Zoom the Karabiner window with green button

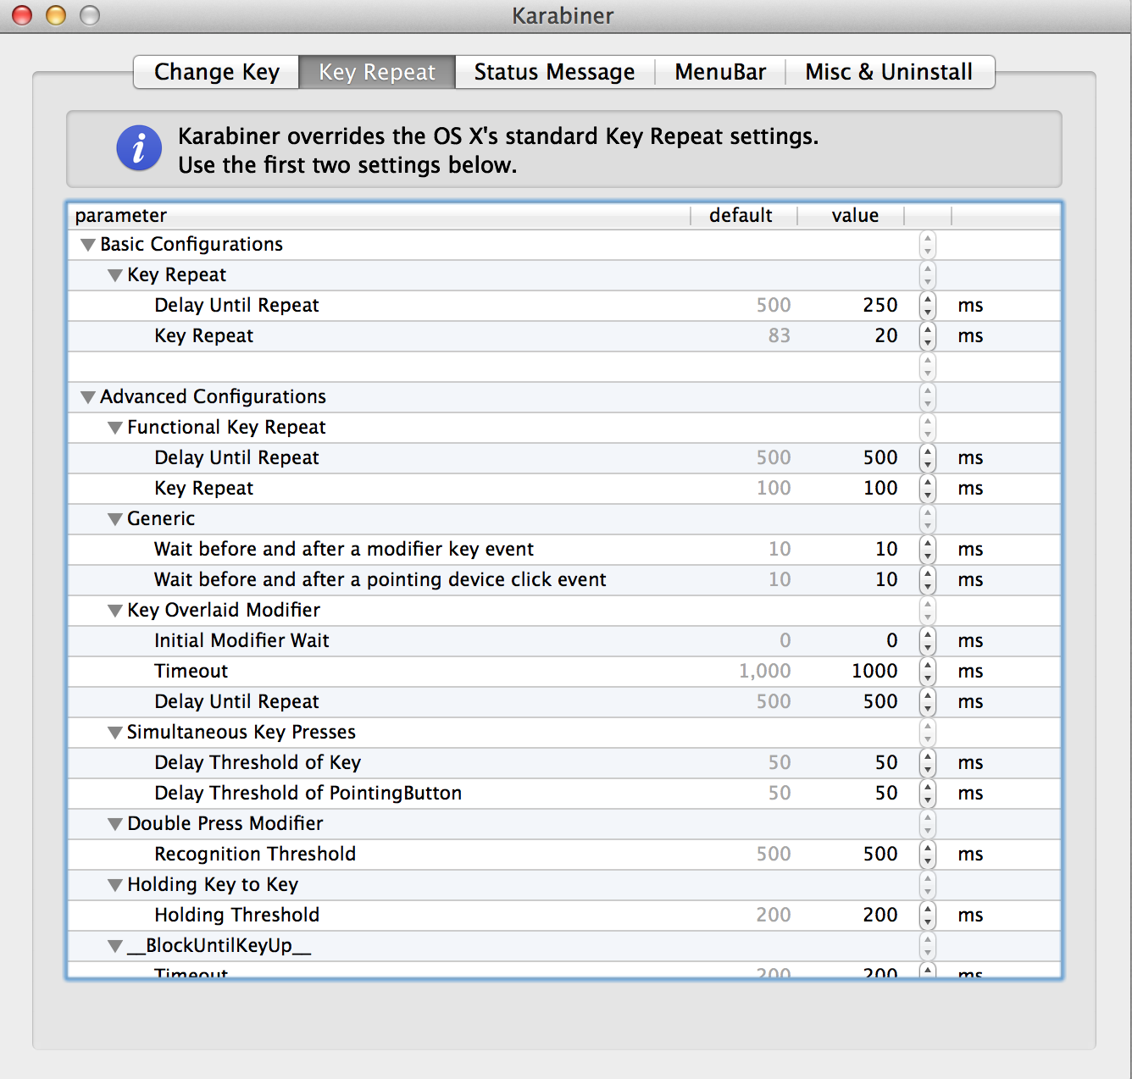[x=90, y=15]
